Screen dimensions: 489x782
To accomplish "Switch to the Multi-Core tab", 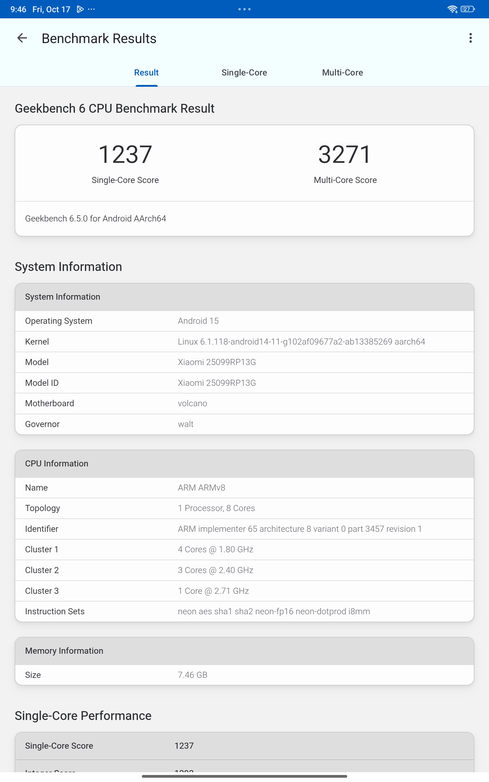I will click(342, 73).
